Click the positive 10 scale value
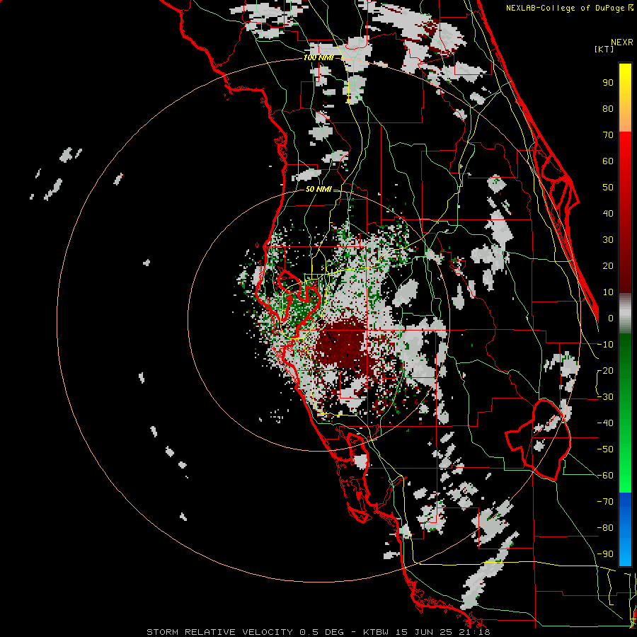The height and width of the screenshot is (637, 637). click(x=608, y=292)
